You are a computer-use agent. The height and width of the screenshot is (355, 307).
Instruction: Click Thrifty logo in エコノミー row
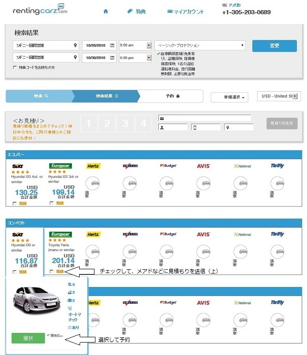(277, 166)
